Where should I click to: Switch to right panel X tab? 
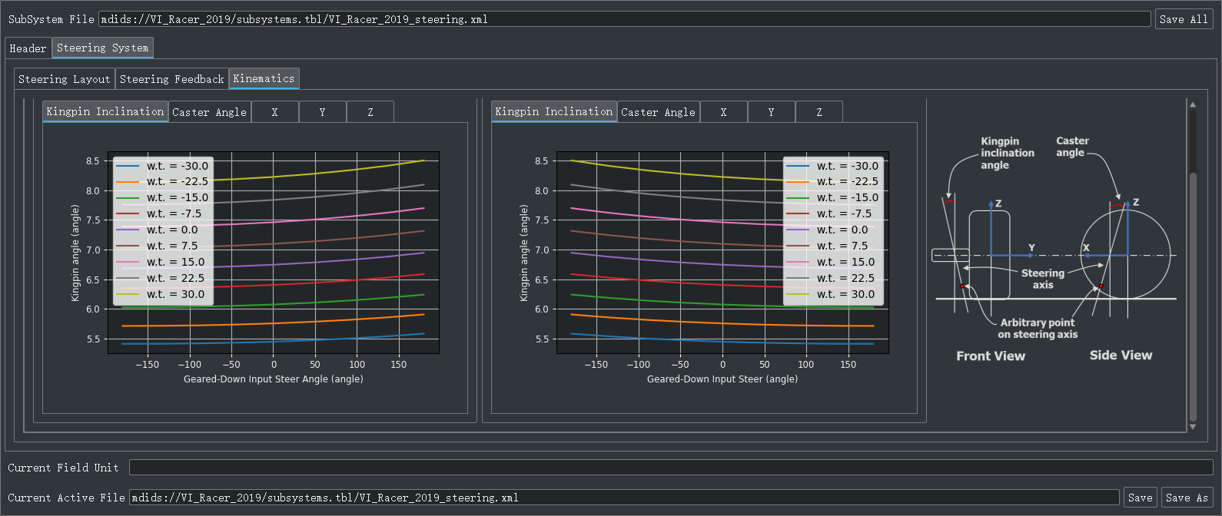tap(723, 112)
